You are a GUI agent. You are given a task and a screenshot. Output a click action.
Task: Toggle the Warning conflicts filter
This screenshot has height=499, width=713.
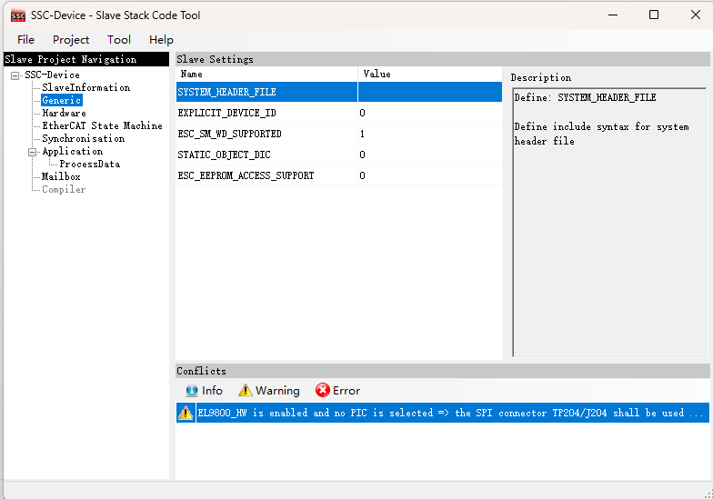click(x=269, y=391)
